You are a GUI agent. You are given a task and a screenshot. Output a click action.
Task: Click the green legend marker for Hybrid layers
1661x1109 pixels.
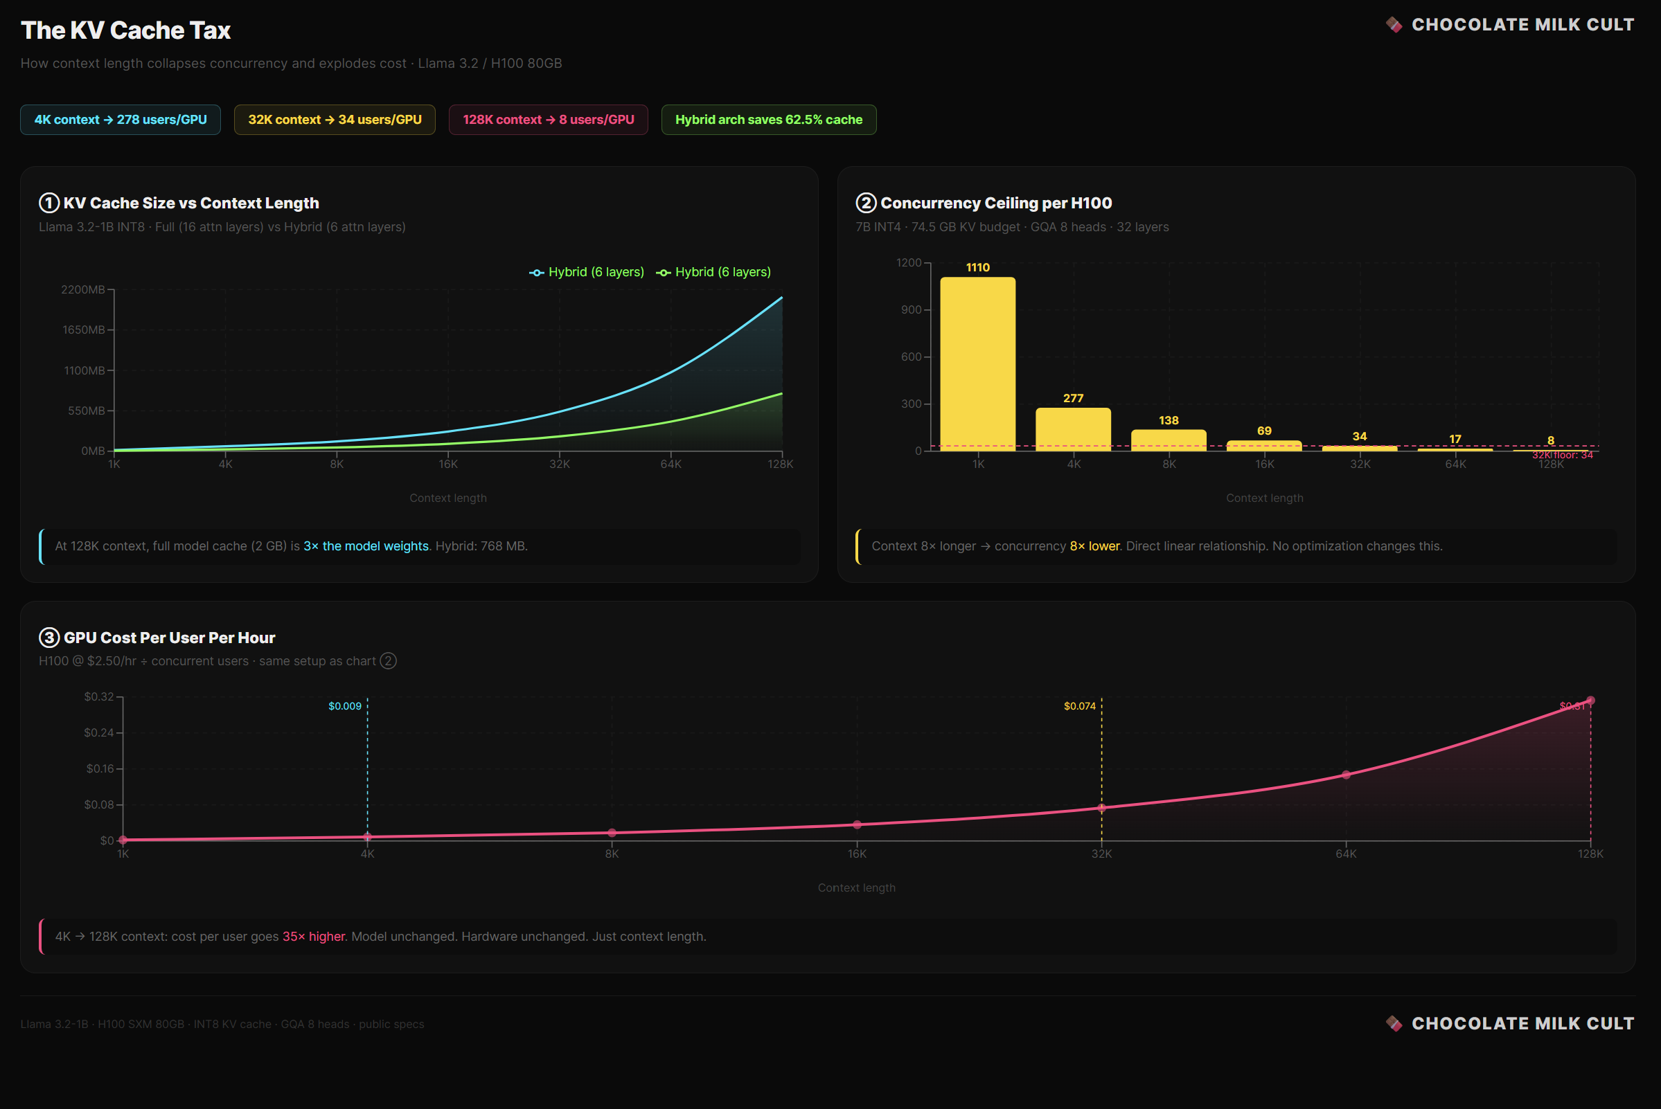point(663,272)
